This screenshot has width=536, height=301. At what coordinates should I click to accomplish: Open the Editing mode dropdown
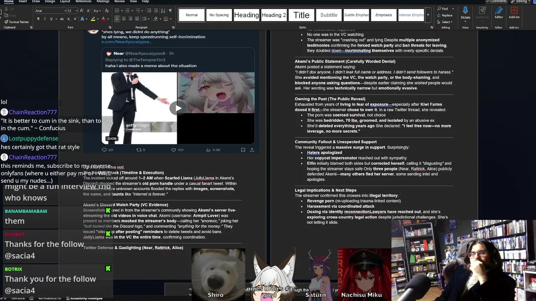click(521, 1)
